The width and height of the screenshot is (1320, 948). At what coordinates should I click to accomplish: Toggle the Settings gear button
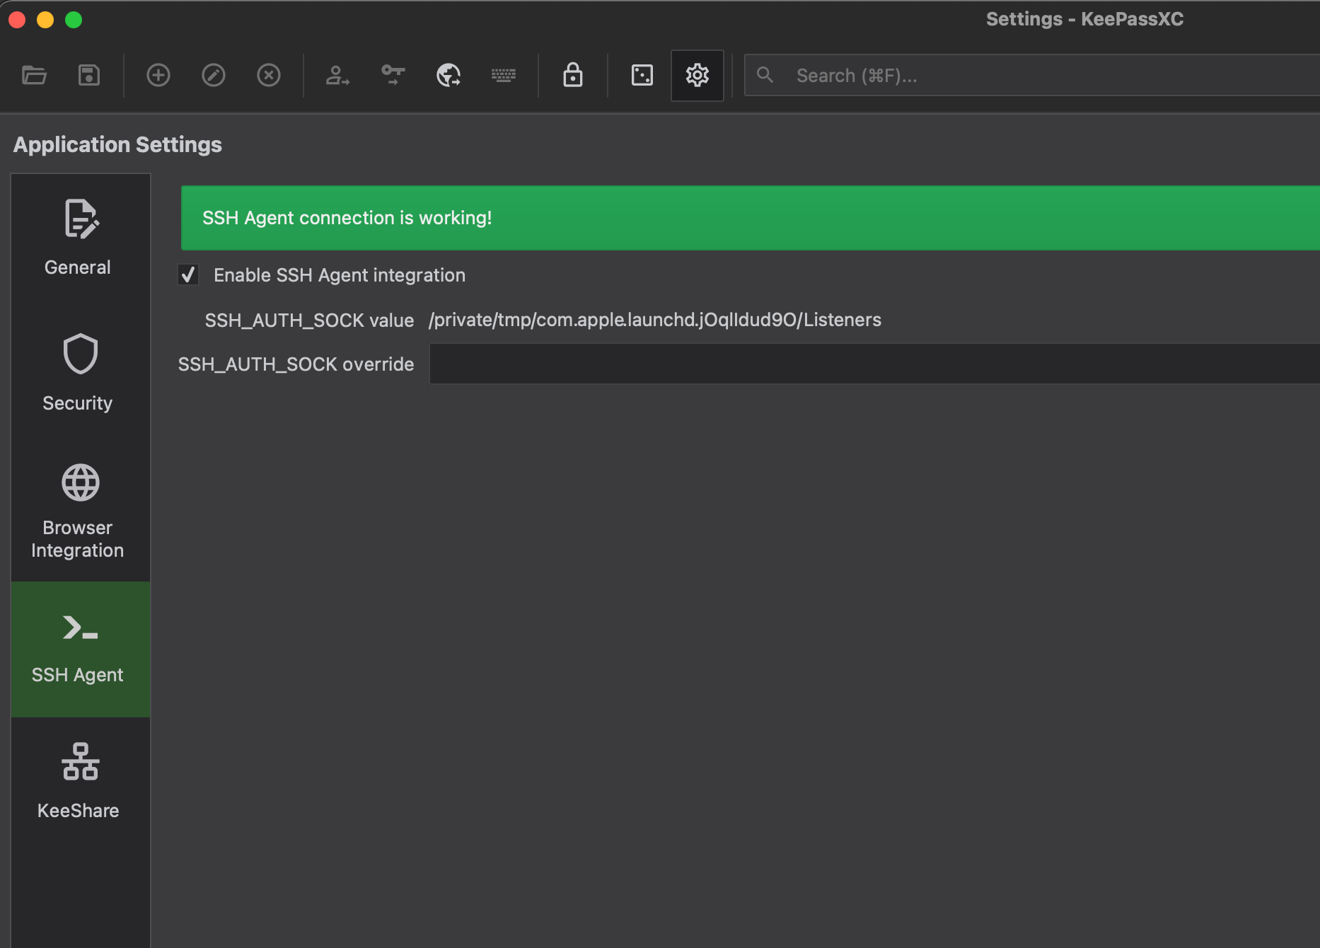tap(697, 75)
